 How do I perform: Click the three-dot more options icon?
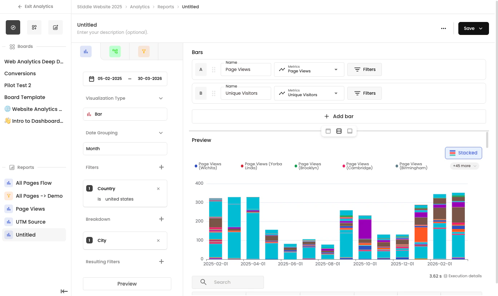coord(444,28)
